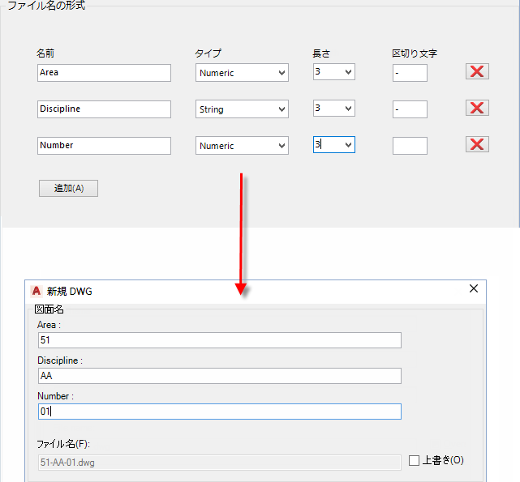The width and height of the screenshot is (520, 482).
Task: Click the 長さ column header label
Action: pos(321,53)
